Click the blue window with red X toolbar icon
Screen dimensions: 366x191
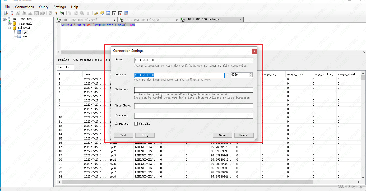126,13
